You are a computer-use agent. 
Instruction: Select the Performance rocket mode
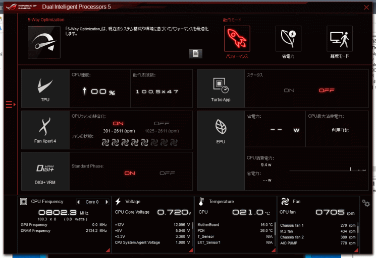tap(237, 39)
